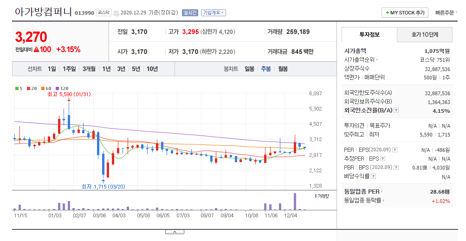Switch to 호가10단계 tab
Viewport: 466px width, 241px height.
click(x=425, y=34)
